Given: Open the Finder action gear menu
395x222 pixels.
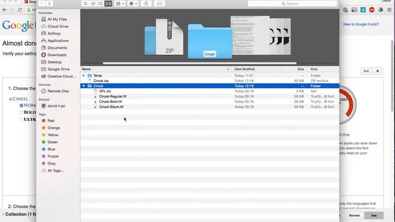Looking at the screenshot, I should [133, 4].
